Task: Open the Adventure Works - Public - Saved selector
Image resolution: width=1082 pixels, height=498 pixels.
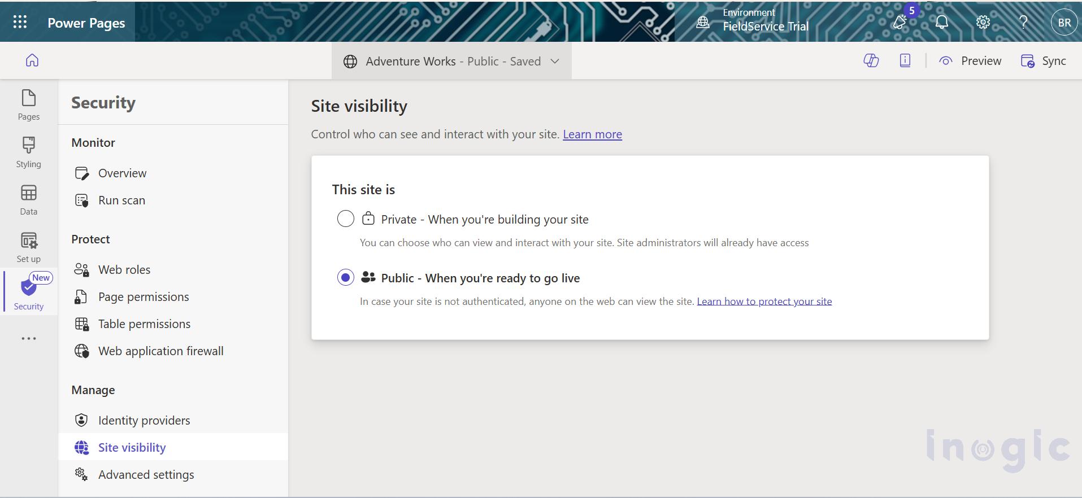Action: tap(451, 61)
